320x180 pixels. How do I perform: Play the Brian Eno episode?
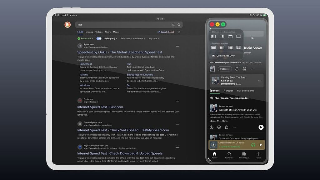261,127
